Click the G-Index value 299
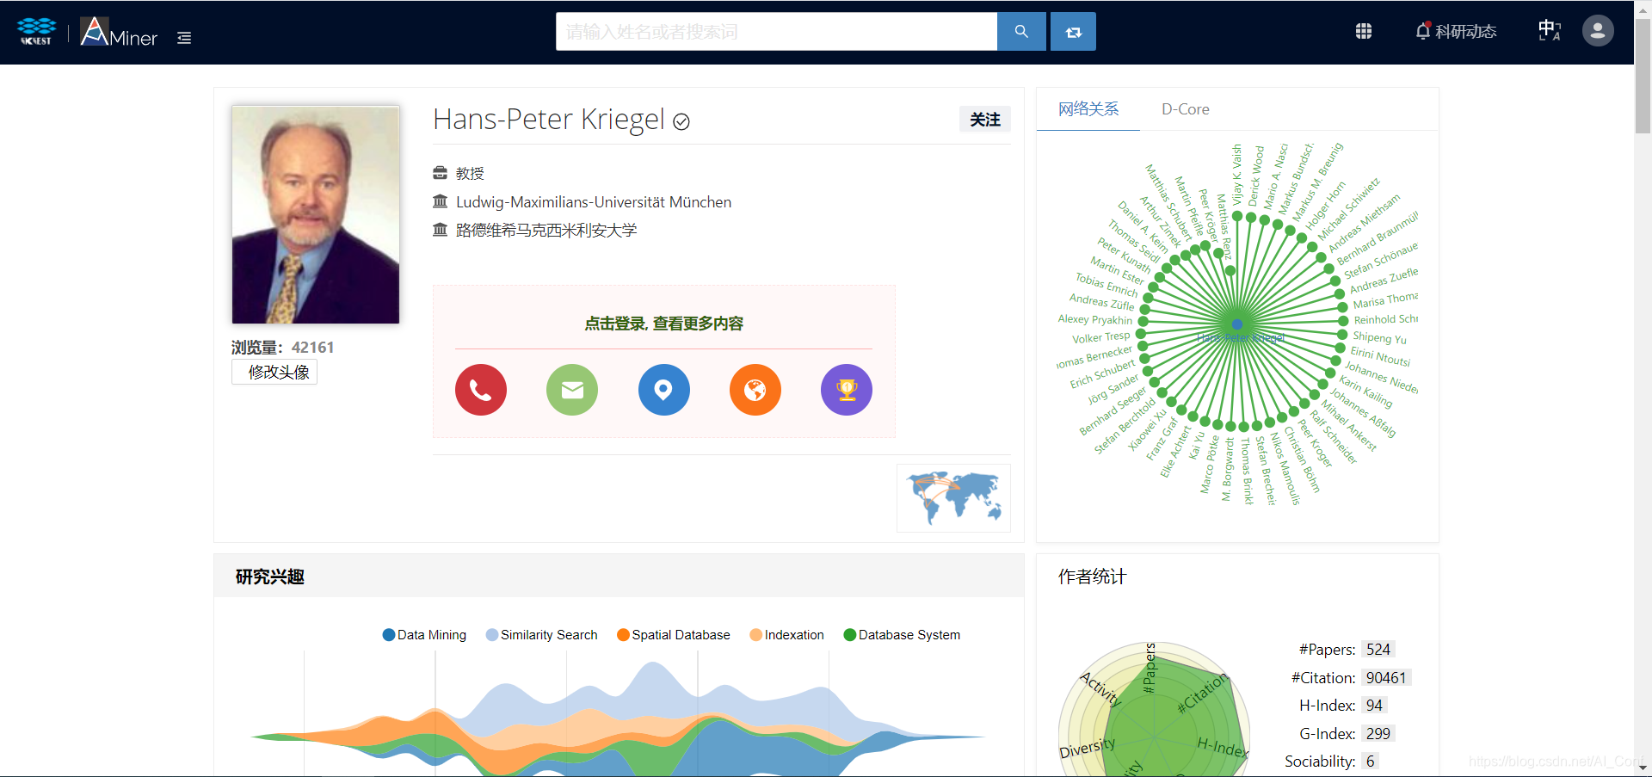Image resolution: width=1652 pixels, height=777 pixels. (1378, 734)
